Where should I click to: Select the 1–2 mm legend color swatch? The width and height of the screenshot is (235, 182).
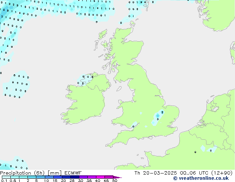[x=23, y=177]
